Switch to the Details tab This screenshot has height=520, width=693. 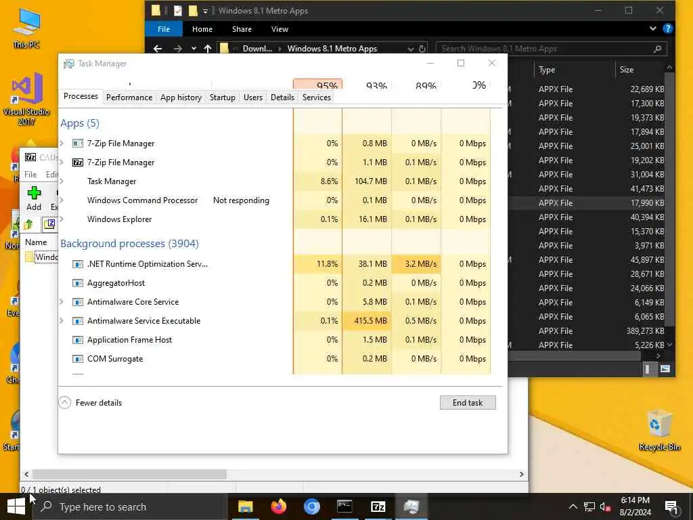[282, 97]
